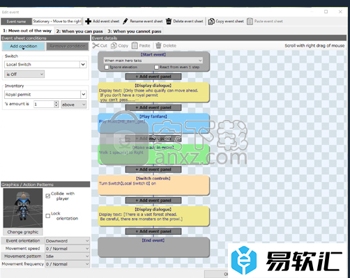Click Add event panel above Play fanfare

(x=153, y=107)
